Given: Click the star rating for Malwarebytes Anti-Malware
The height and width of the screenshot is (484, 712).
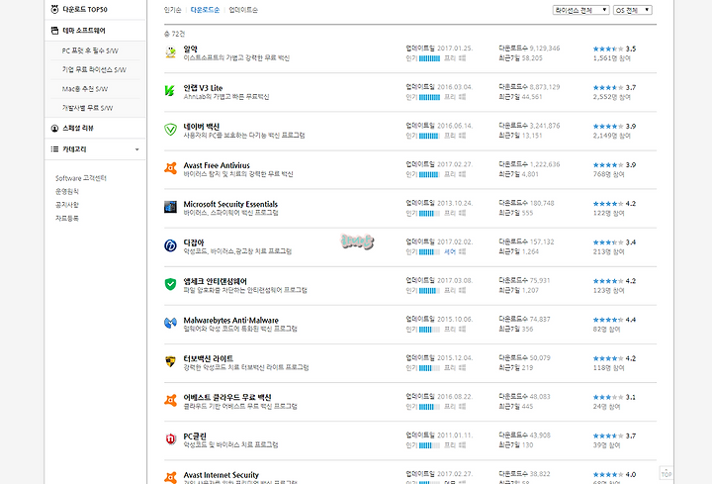Looking at the screenshot, I should (x=608, y=320).
